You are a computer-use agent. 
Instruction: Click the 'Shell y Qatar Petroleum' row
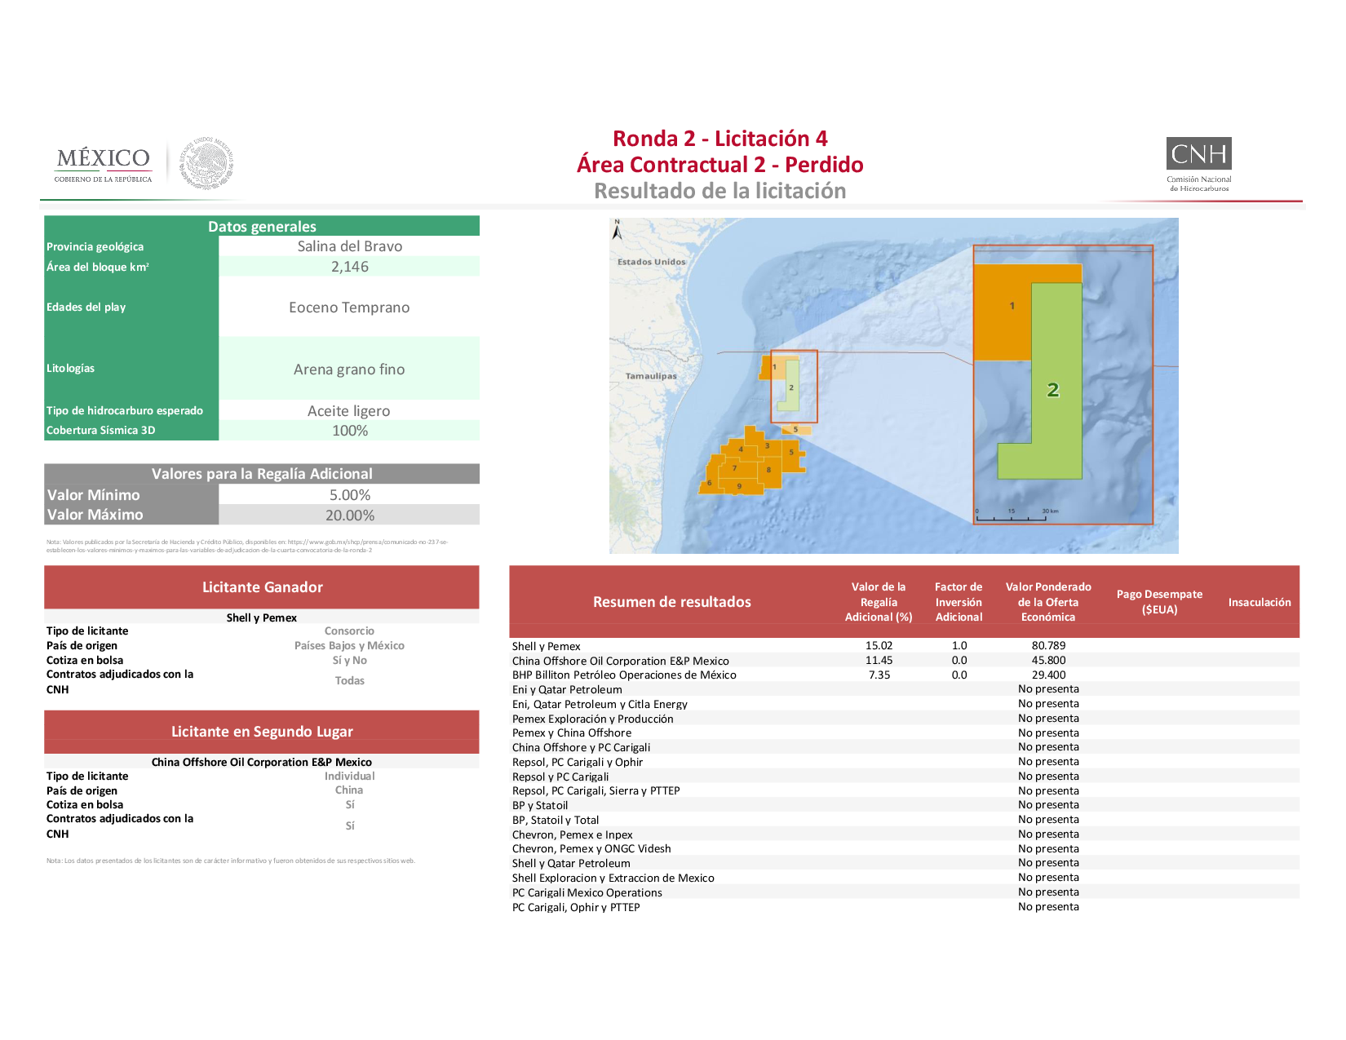click(x=904, y=863)
